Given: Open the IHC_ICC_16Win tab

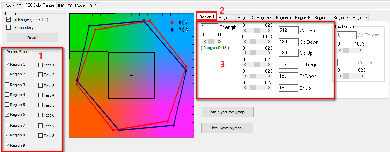Looking at the screenshot, I should tap(72, 5).
